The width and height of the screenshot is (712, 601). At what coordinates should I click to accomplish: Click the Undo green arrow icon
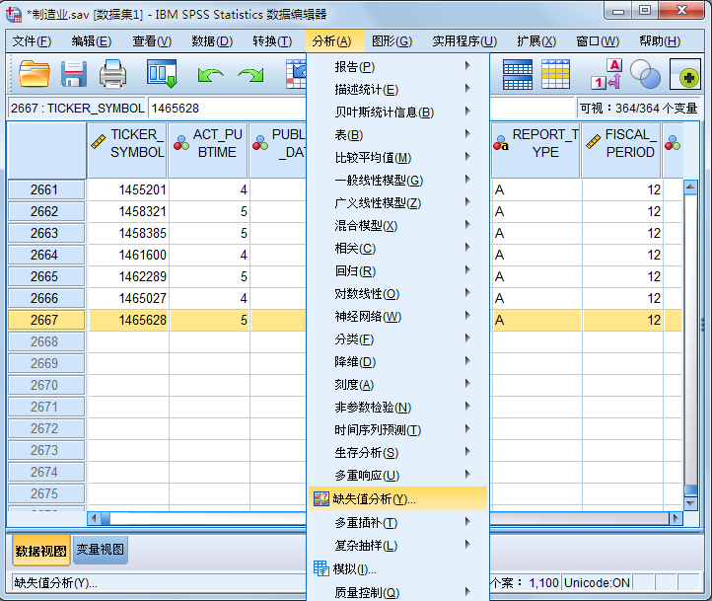(x=210, y=74)
